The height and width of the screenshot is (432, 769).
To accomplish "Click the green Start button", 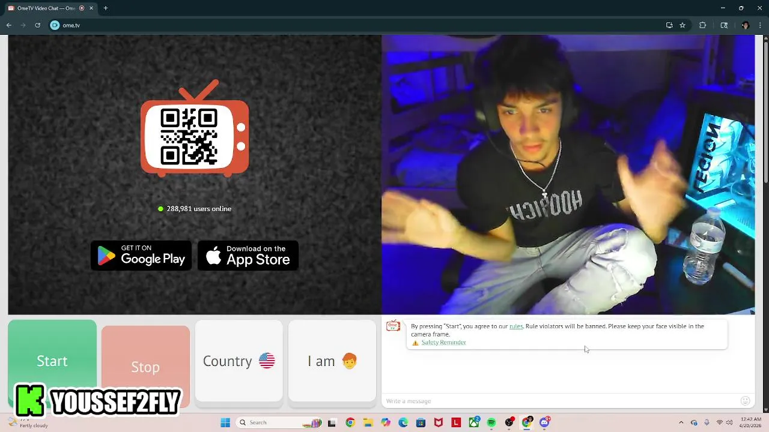I will 52,361.
